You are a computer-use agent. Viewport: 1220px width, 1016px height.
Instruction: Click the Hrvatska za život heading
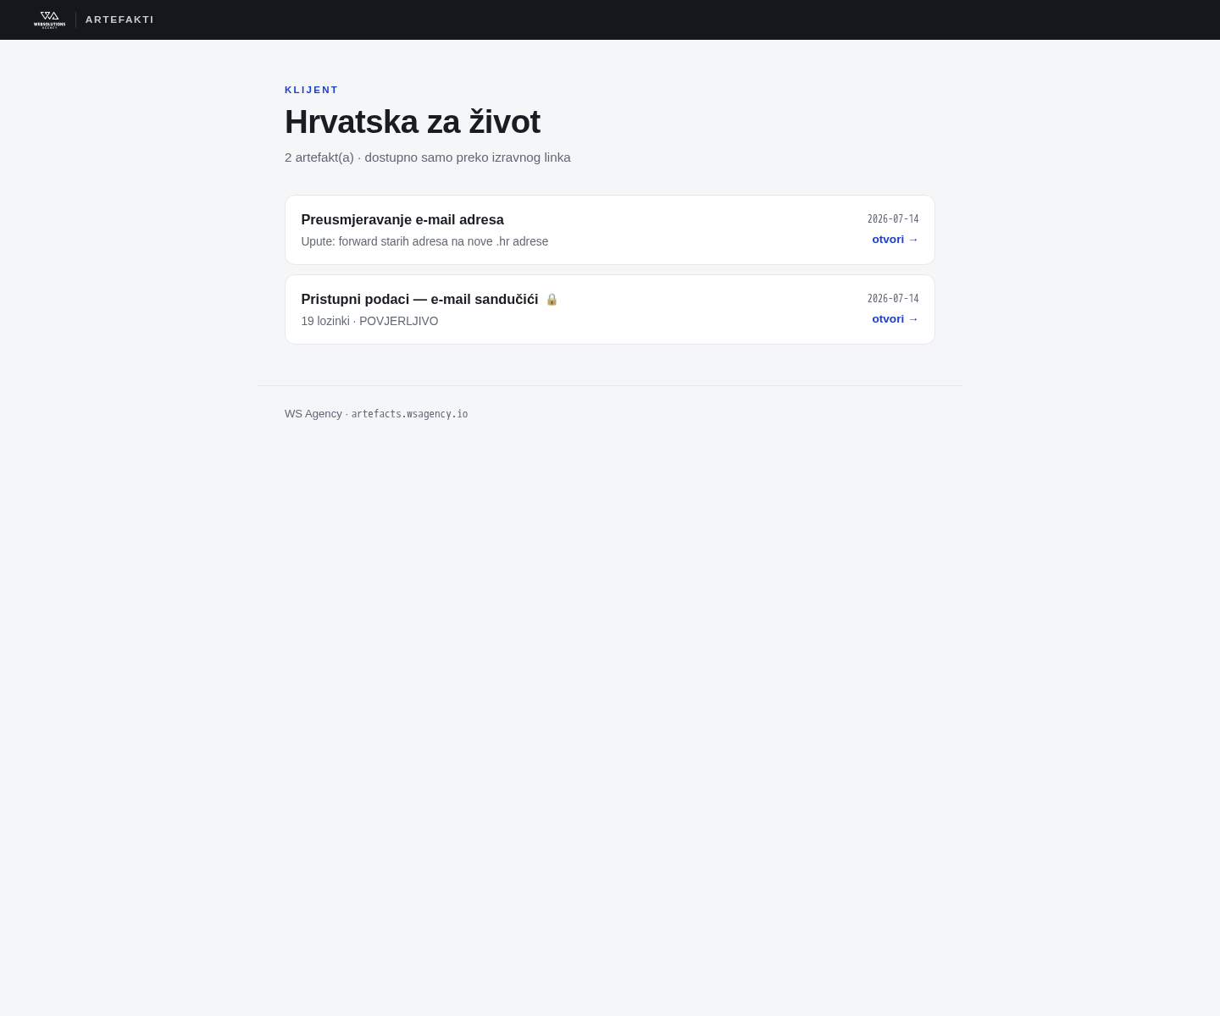413,122
